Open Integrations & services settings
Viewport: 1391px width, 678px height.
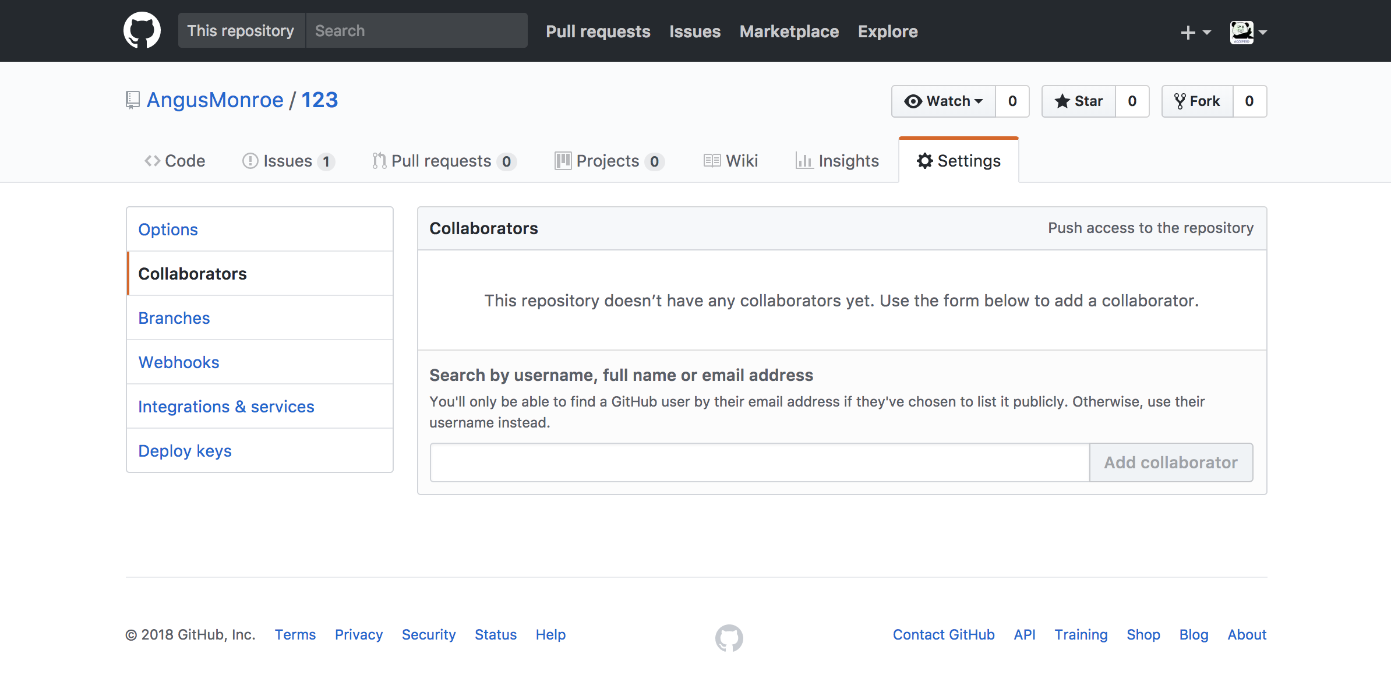[260, 407]
